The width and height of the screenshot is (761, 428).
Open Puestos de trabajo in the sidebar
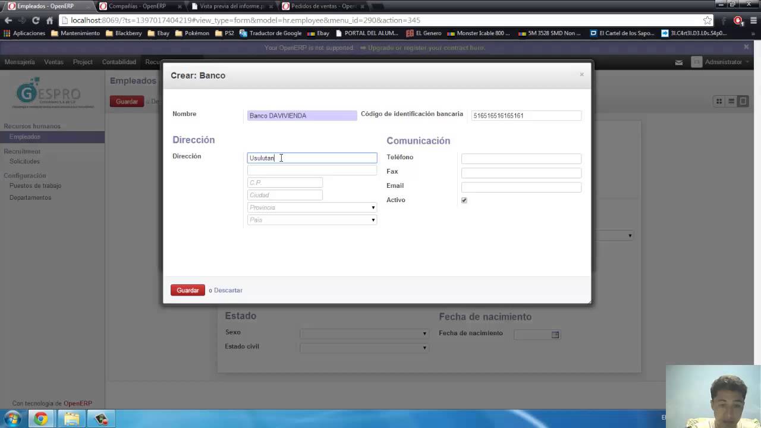point(35,185)
